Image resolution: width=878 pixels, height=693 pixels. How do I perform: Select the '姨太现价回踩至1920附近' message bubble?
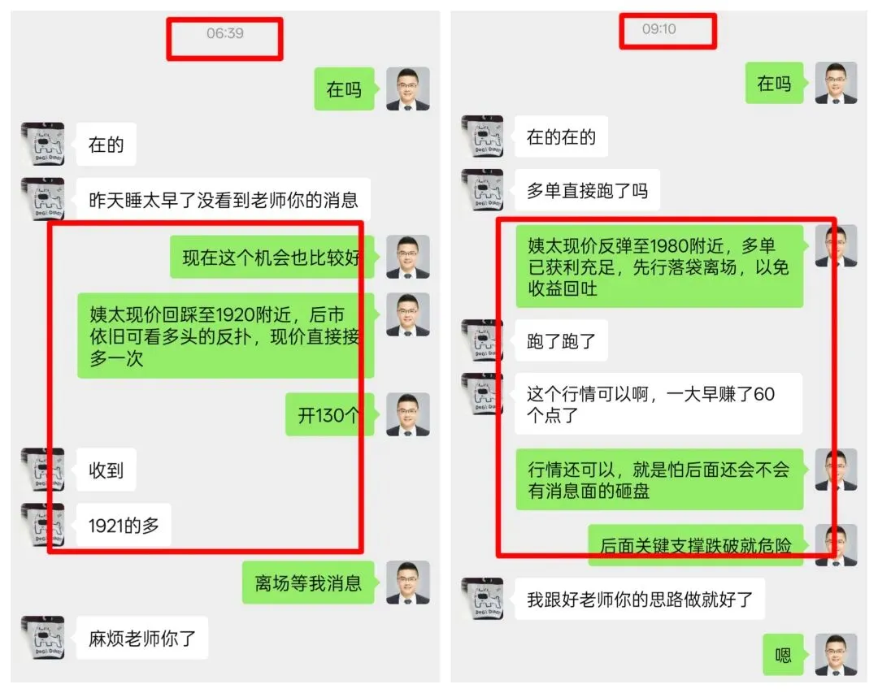(226, 336)
